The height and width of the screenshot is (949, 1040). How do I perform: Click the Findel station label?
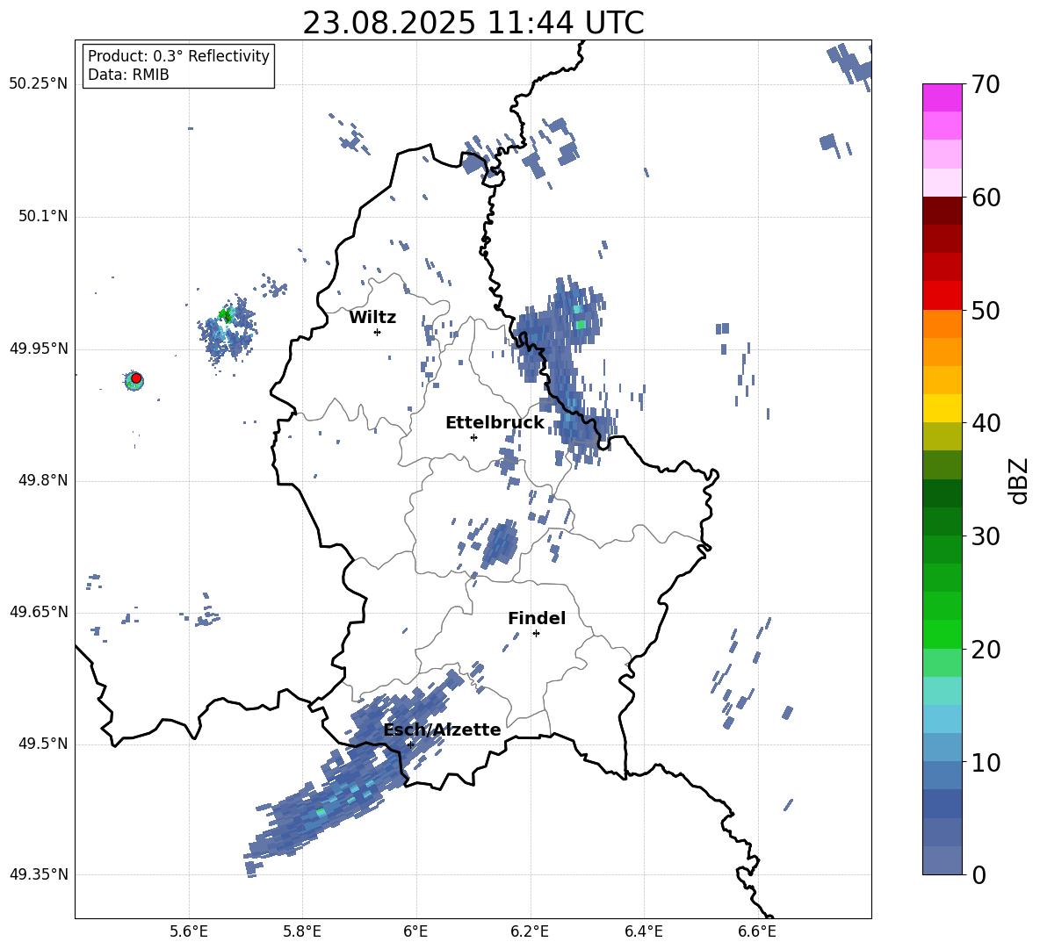pyautogui.click(x=537, y=618)
